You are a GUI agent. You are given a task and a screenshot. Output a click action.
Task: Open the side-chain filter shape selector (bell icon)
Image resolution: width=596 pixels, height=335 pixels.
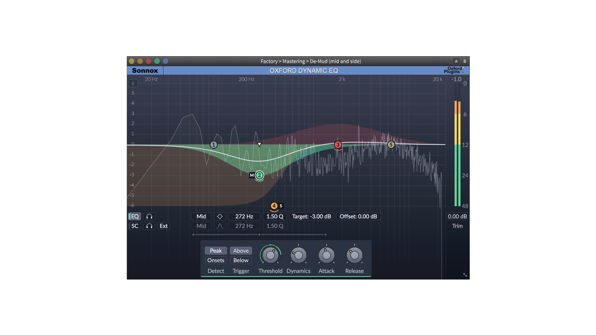pos(220,226)
